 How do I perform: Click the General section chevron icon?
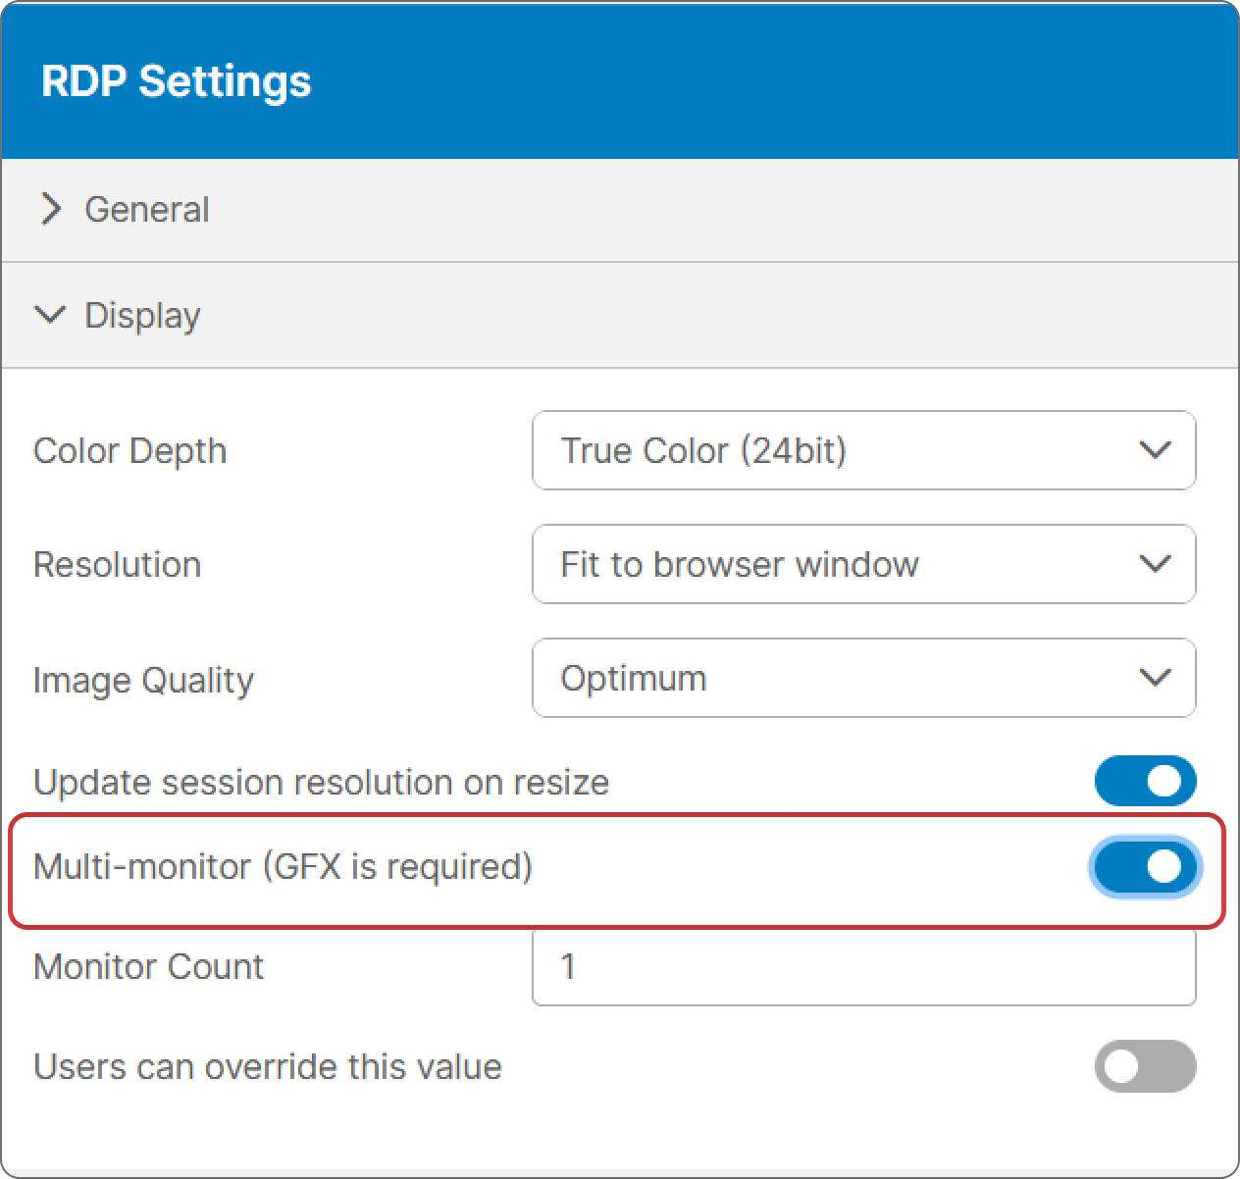click(x=51, y=209)
